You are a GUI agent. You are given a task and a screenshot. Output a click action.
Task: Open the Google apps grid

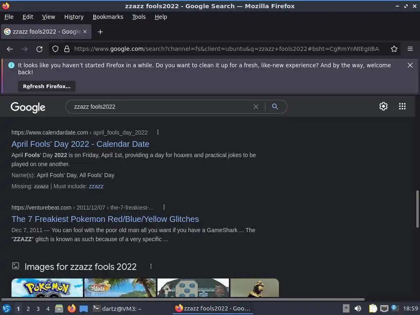(x=402, y=106)
